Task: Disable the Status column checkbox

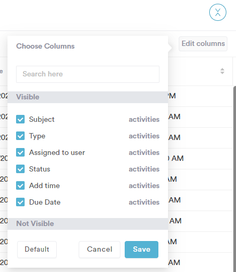Action: click(x=20, y=169)
